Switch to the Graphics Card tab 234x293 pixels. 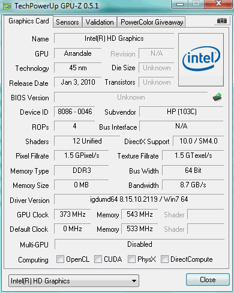tap(29, 21)
